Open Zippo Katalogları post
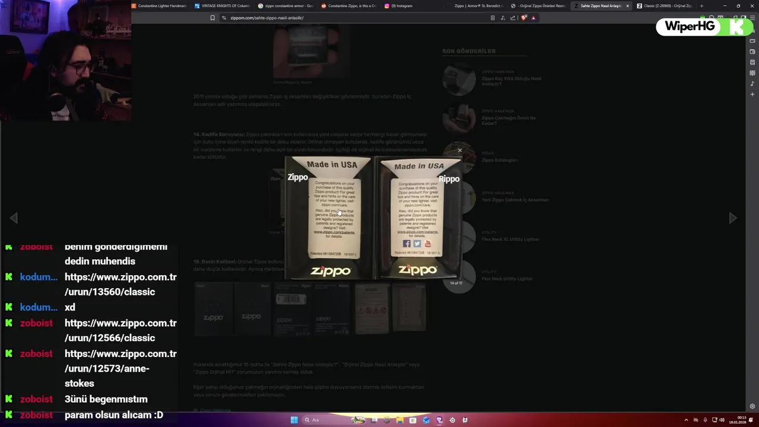Viewport: 759px width, 427px height. click(x=499, y=160)
